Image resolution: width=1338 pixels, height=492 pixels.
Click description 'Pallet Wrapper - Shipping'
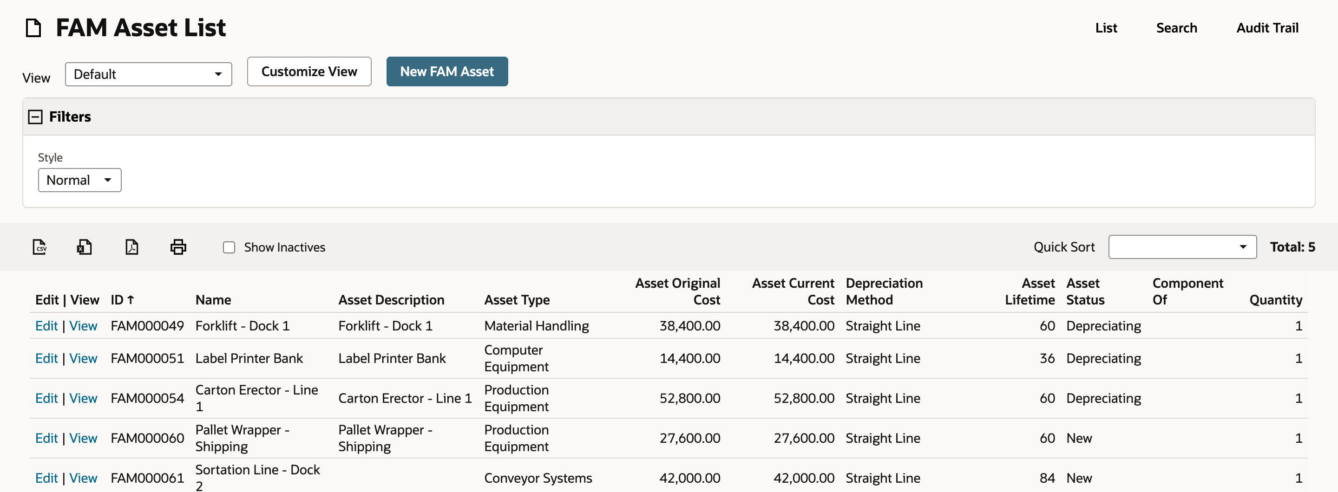[x=385, y=439]
